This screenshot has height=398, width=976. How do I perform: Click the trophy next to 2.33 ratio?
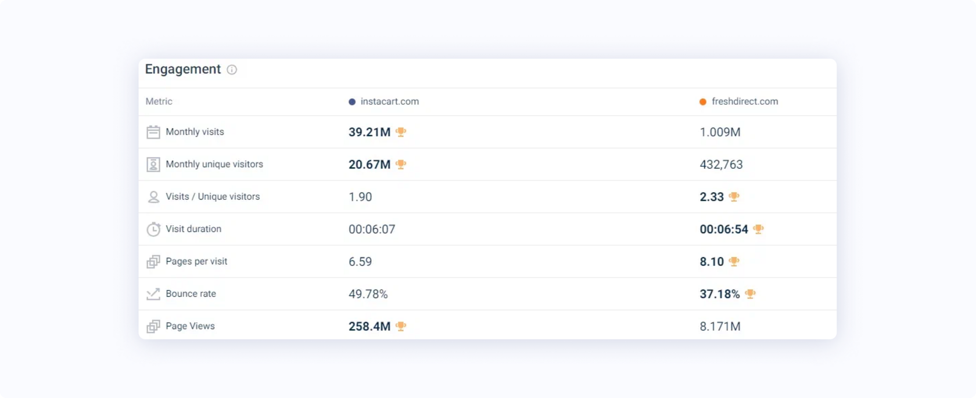coord(734,197)
